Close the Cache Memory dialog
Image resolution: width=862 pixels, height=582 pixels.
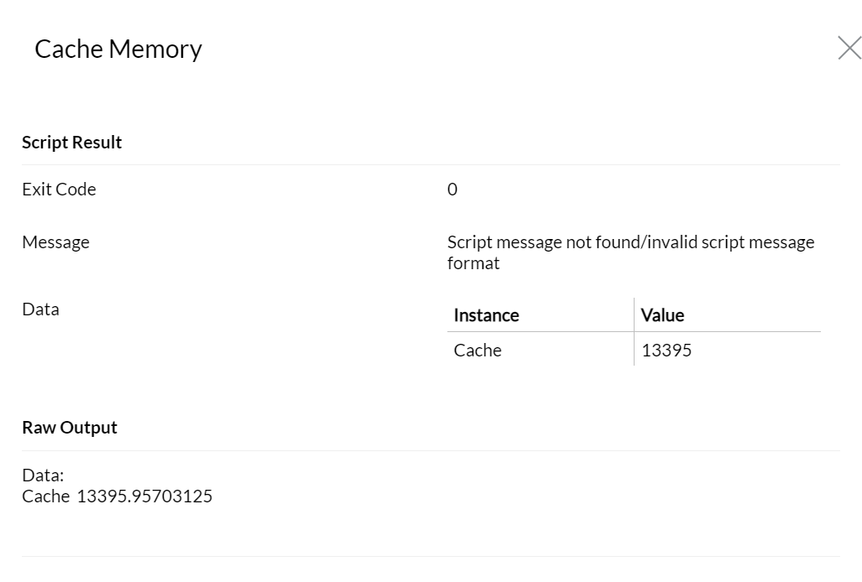click(849, 49)
